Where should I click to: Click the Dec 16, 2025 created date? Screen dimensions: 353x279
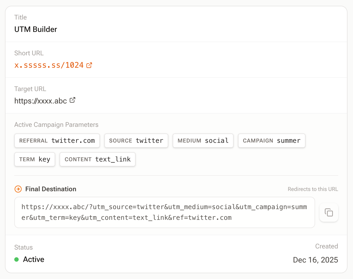(315, 260)
